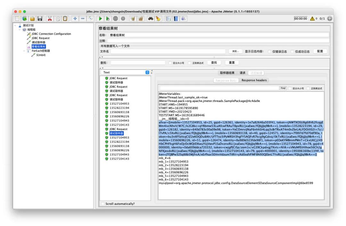Click the globe icon beside 0/1
Screen dimensions: 346x226
[330, 19]
